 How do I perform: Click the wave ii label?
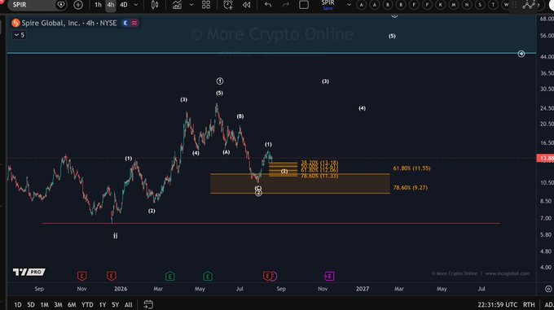[x=115, y=236]
